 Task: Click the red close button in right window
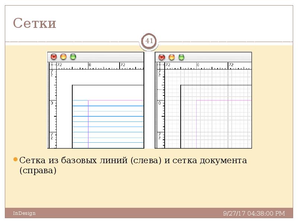162,57
